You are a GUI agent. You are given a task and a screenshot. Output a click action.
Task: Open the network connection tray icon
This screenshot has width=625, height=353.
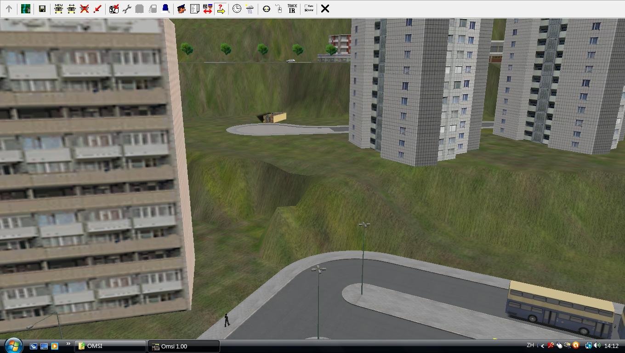tap(589, 346)
